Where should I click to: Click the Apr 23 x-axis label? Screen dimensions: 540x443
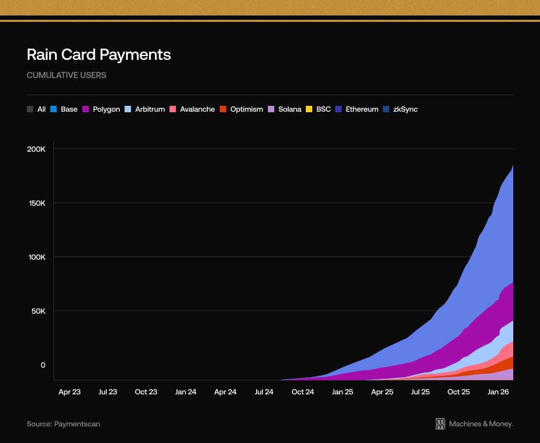tap(70, 392)
